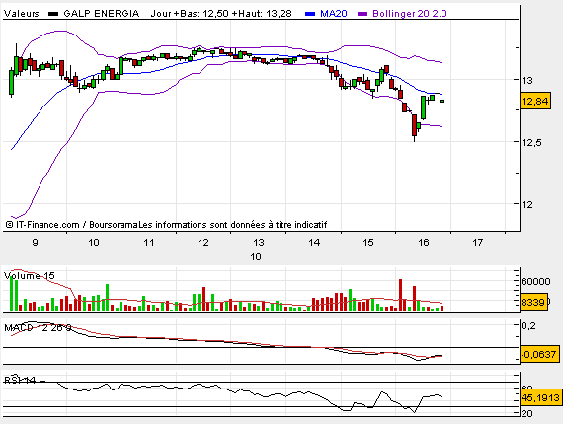The image size is (563, 424).
Task: Click the 'GALP ENERGIA' title text
Action: click(x=102, y=14)
